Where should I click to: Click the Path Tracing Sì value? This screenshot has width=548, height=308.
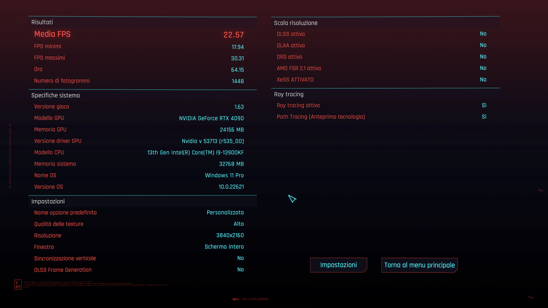(484, 117)
